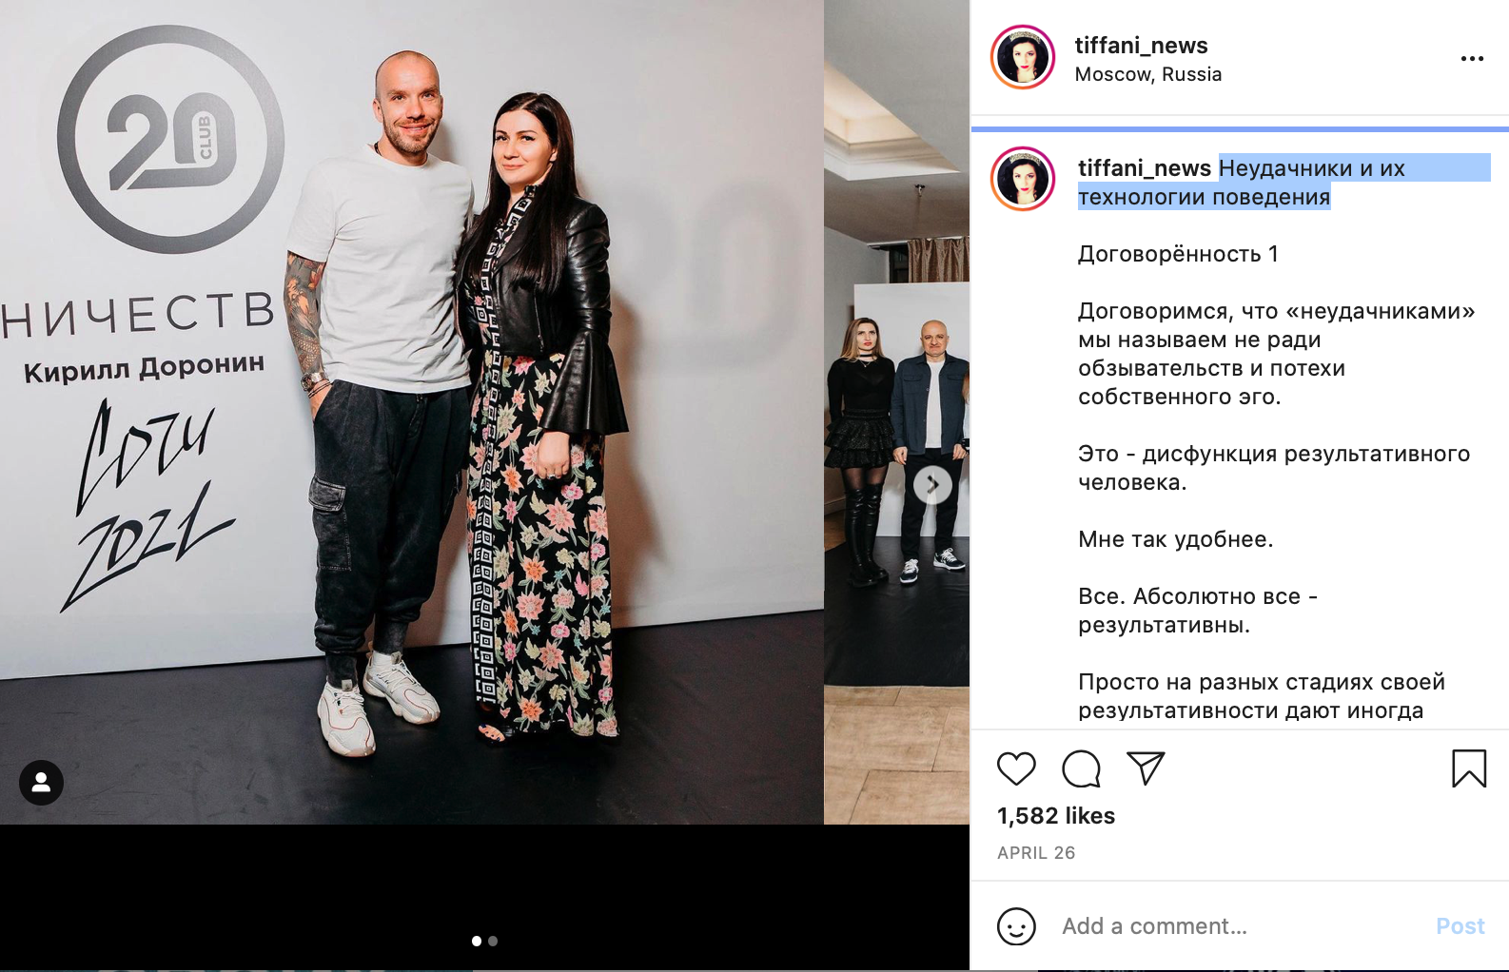Image resolution: width=1509 pixels, height=972 pixels.
Task: Open the Moscow, Russia location link
Action: click(1147, 74)
